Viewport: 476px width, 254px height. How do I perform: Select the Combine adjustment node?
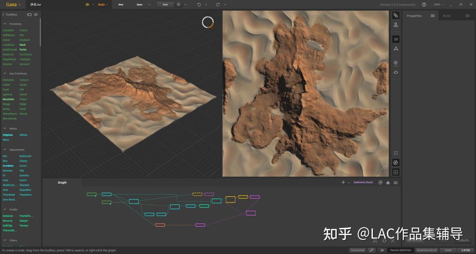click(x=8, y=166)
